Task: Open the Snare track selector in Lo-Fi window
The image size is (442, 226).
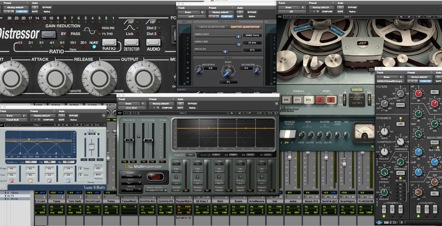Action: tap(189, 12)
